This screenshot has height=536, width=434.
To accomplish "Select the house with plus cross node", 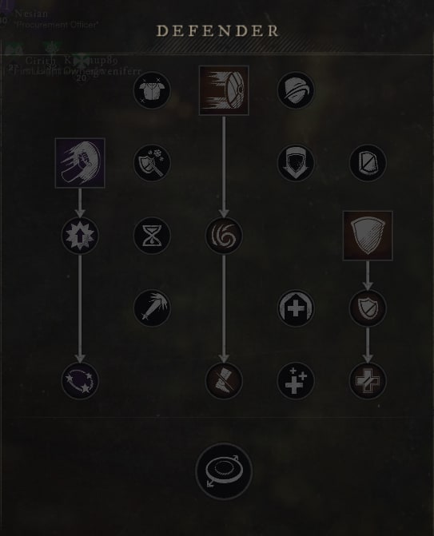I will (296, 308).
